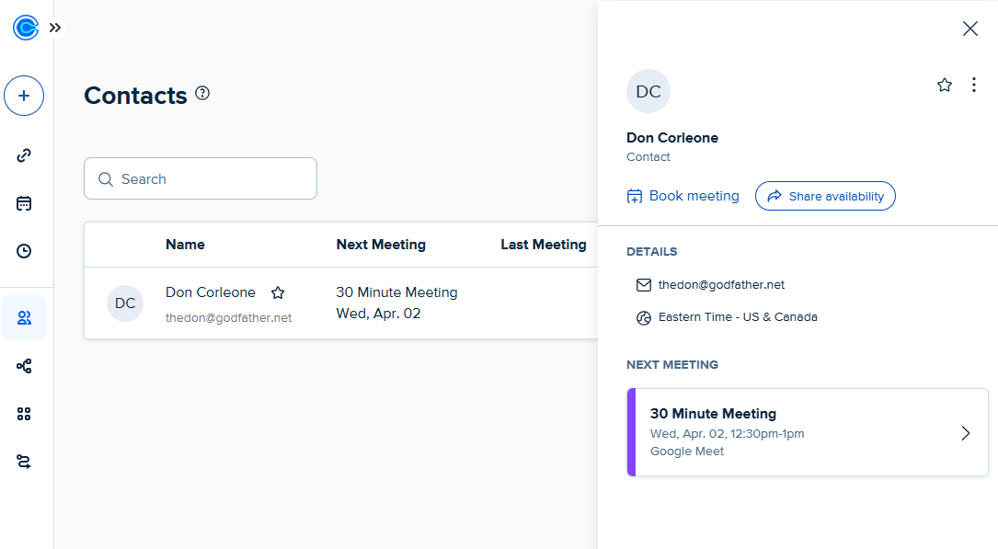Expand the sidebar with double-chevron icon
998x549 pixels.
[55, 28]
